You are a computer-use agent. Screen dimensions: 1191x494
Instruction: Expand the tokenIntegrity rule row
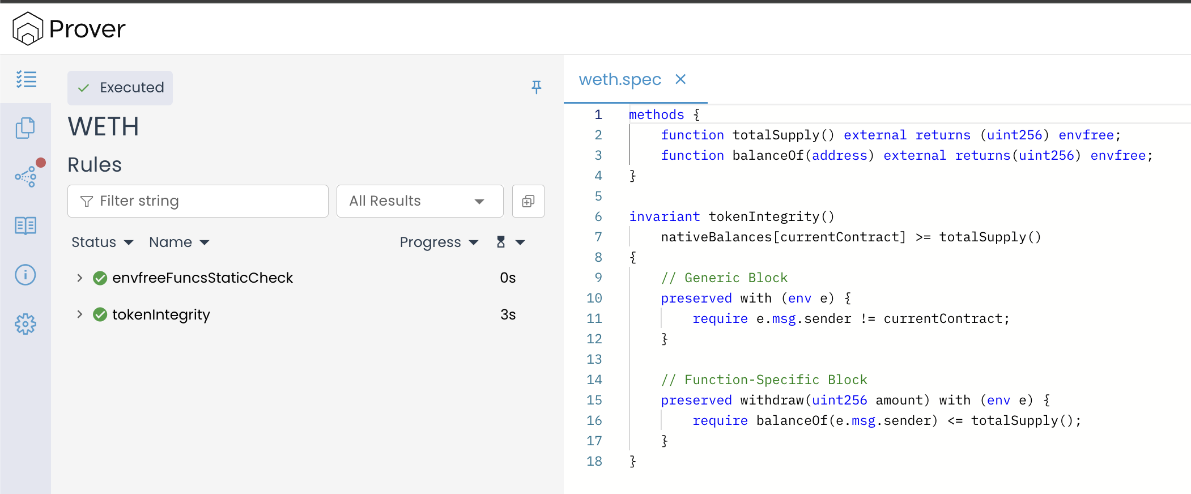(x=80, y=314)
